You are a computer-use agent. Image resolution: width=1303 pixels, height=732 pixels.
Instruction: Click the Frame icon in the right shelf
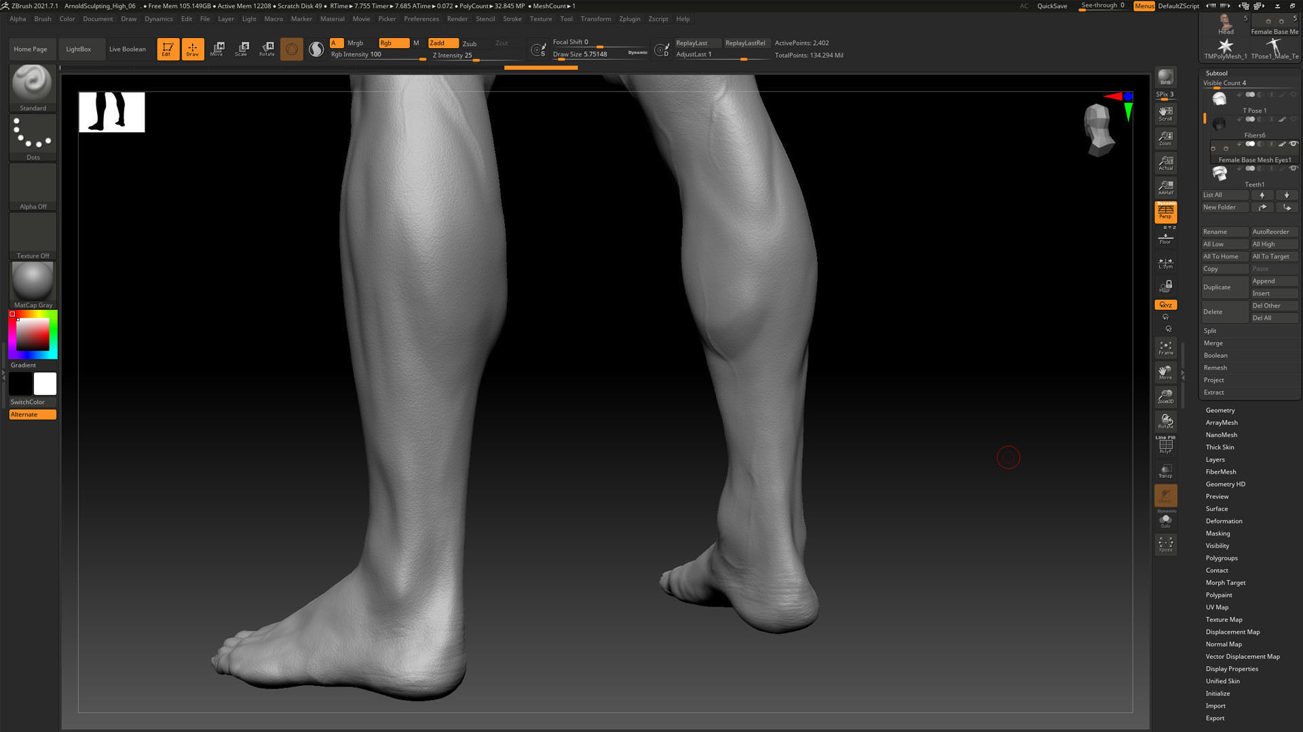click(x=1165, y=348)
